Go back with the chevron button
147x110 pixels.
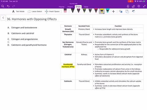(x=3, y=18)
